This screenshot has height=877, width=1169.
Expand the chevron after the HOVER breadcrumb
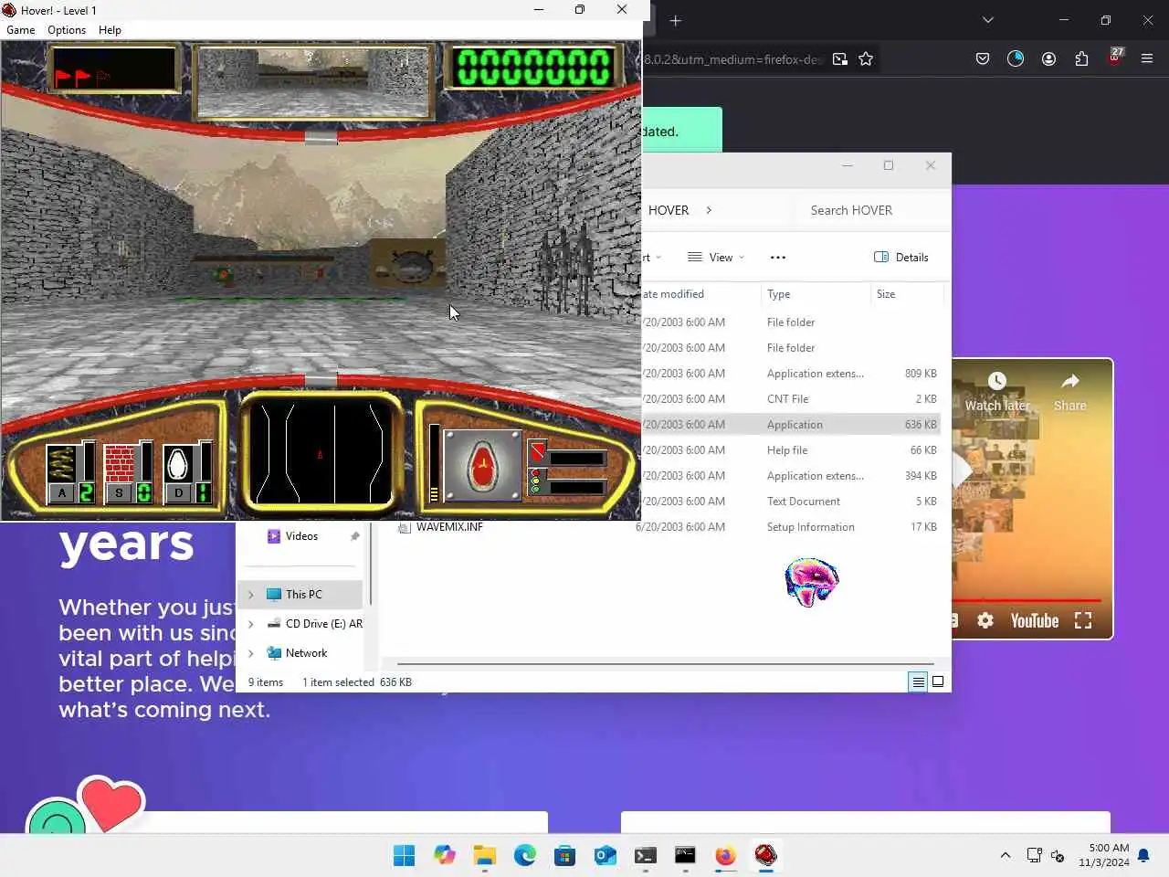(x=709, y=210)
